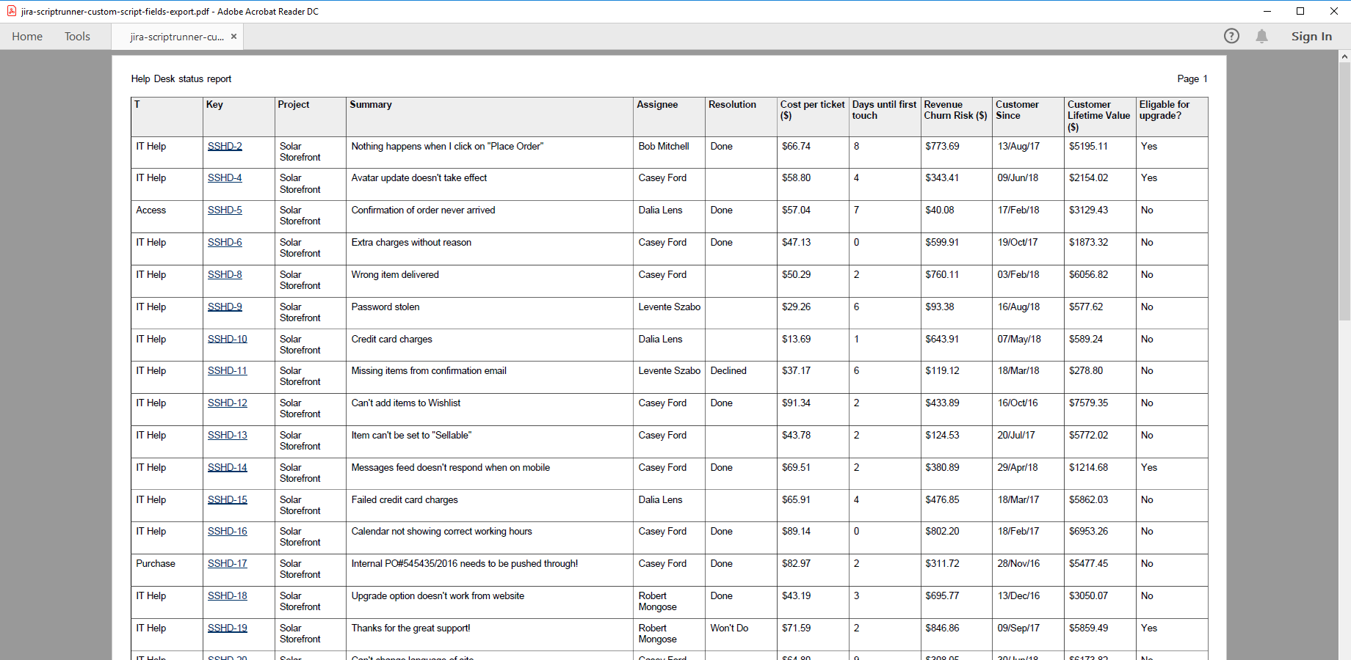The image size is (1351, 660).
Task: Minimize the Acrobat Reader window
Action: 1267,11
